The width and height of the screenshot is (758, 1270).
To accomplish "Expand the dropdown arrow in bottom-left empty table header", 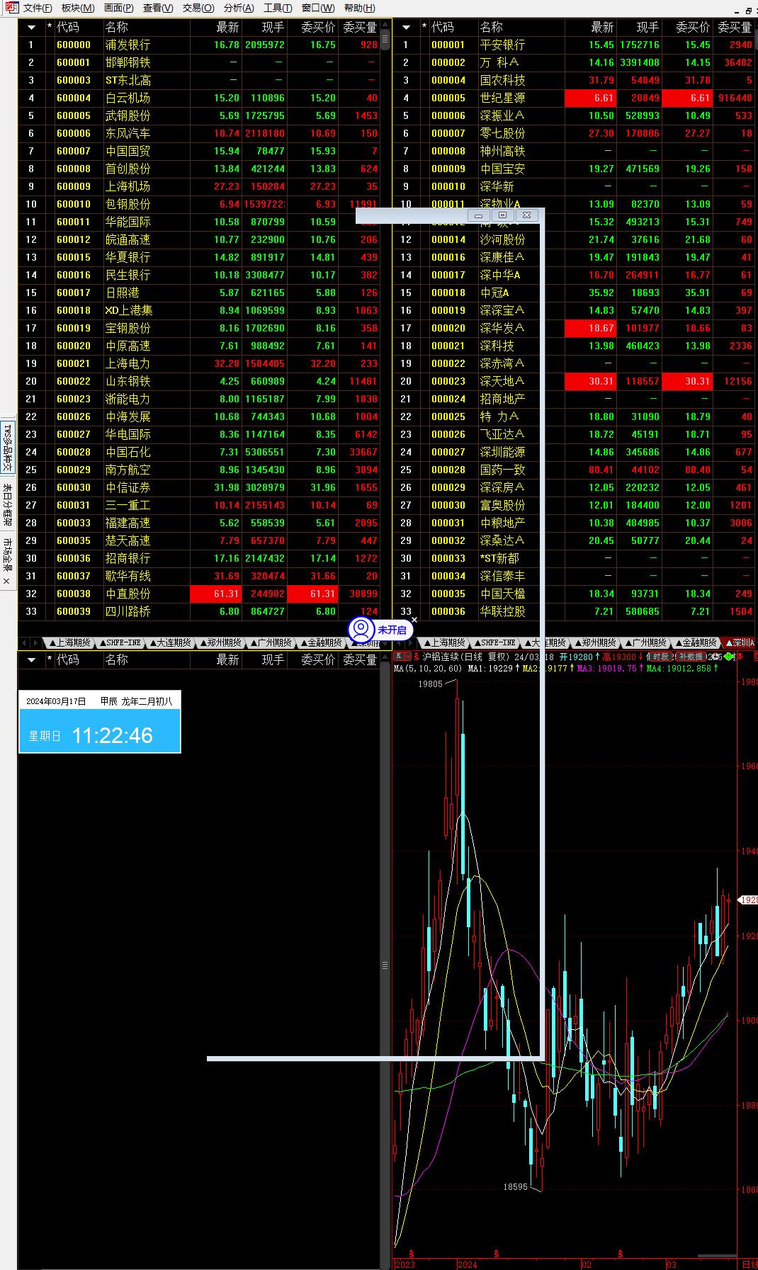I will [x=31, y=660].
